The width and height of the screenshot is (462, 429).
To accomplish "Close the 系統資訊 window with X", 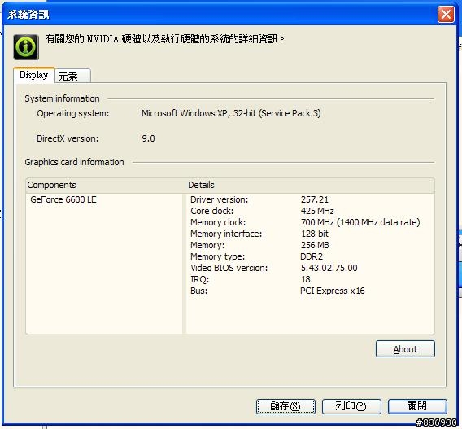I will [x=446, y=14].
